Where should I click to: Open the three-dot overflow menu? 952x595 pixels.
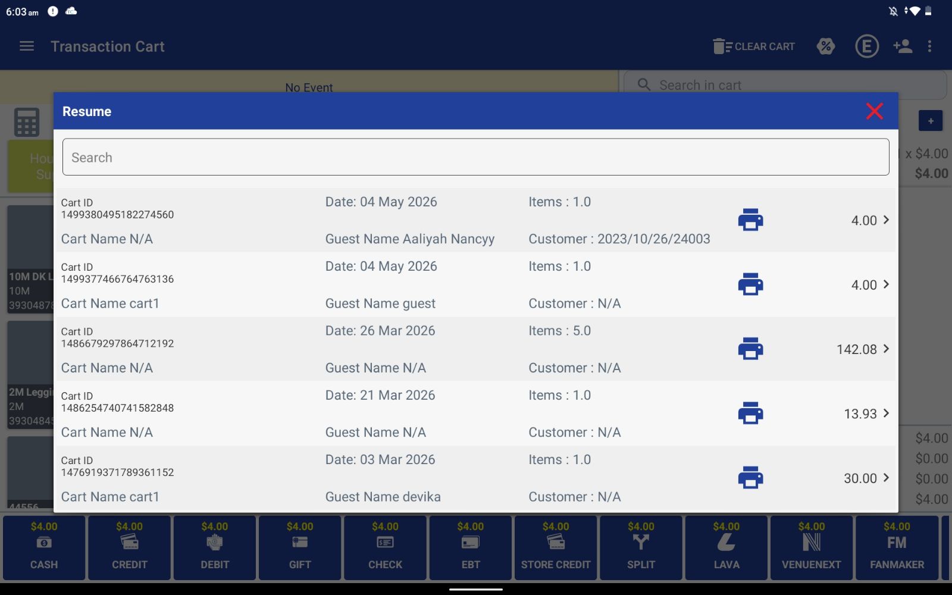929,46
